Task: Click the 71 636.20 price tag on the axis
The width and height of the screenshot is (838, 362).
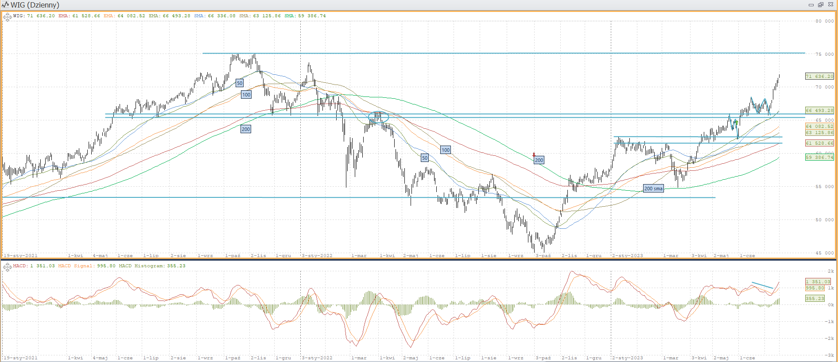Action: click(x=819, y=76)
